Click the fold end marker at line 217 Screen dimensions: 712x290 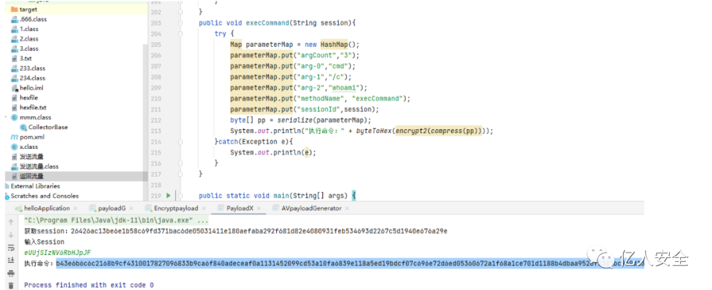coord(181,174)
